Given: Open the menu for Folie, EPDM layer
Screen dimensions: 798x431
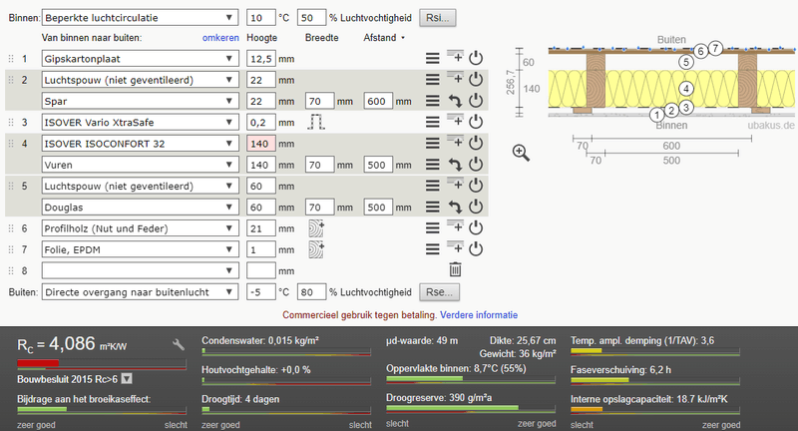Looking at the screenshot, I should pyautogui.click(x=433, y=249).
